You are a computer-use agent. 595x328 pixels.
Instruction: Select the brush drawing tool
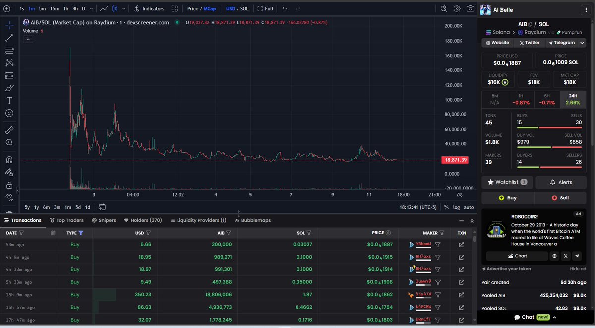pos(9,88)
